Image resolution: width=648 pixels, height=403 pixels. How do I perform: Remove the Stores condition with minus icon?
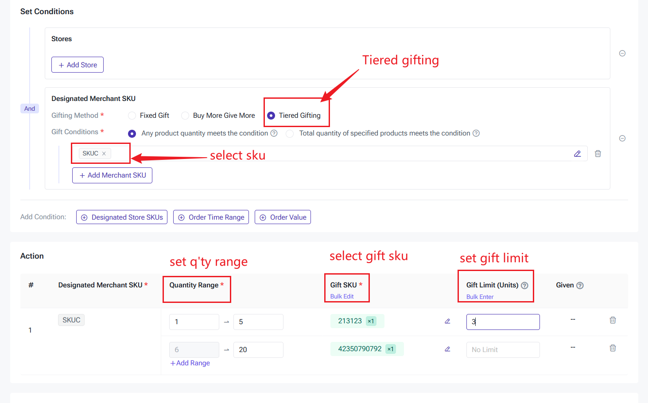pyautogui.click(x=622, y=54)
